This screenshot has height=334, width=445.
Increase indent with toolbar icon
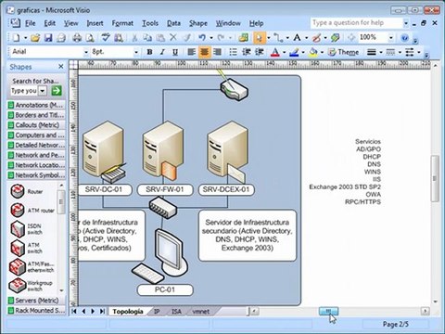click(x=259, y=52)
